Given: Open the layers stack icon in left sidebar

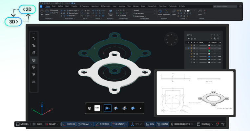Looking at the screenshot, I should (x=34, y=53).
